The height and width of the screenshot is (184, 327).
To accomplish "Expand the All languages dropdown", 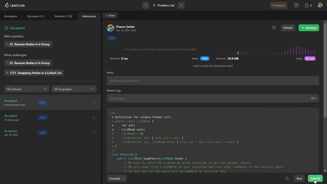I will pyautogui.click(x=74, y=89).
